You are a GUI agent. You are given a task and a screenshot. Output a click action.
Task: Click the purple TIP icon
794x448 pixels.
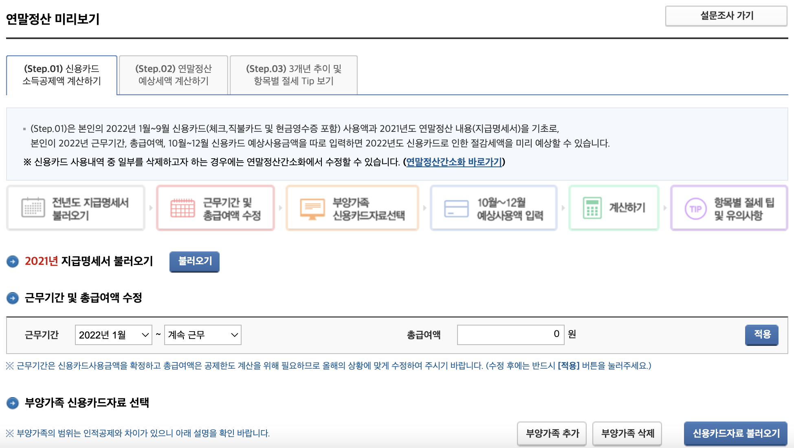click(695, 209)
